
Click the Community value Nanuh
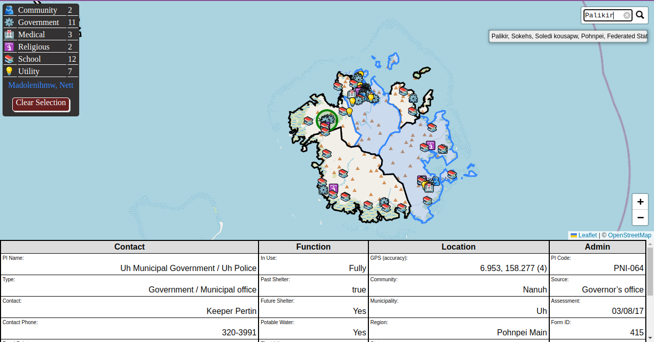535,289
